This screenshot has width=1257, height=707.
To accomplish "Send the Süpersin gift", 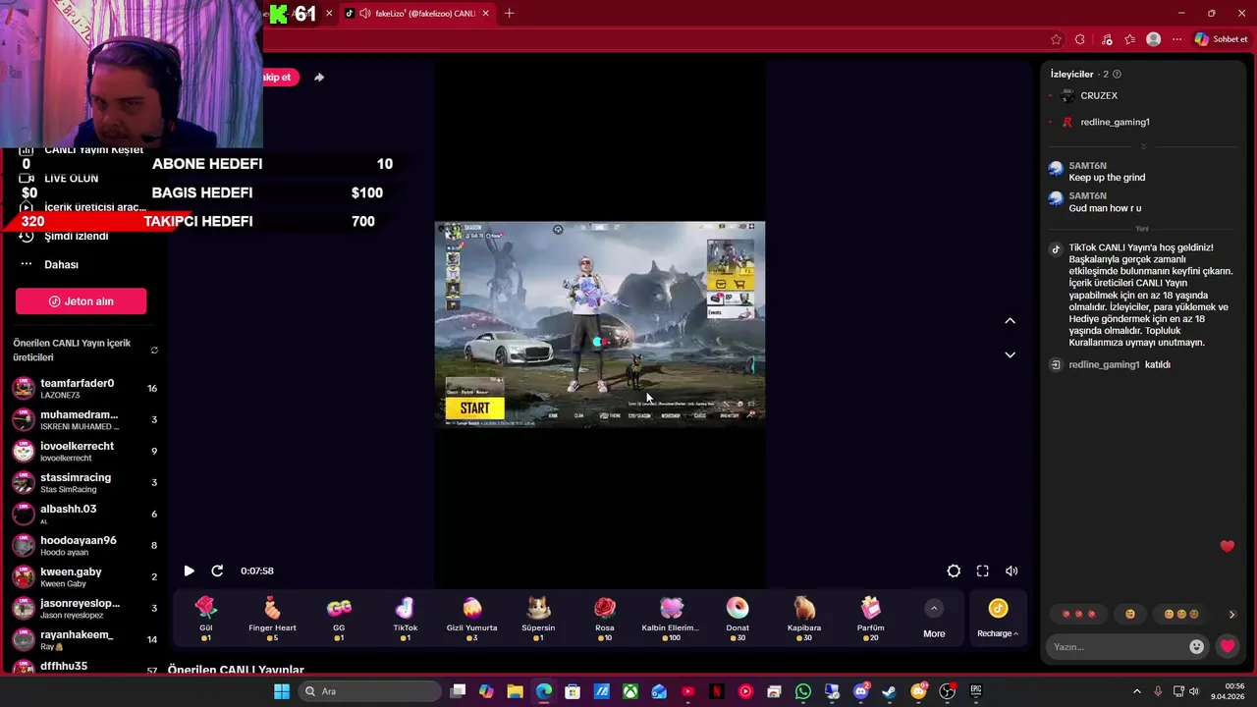I will coord(538,619).
